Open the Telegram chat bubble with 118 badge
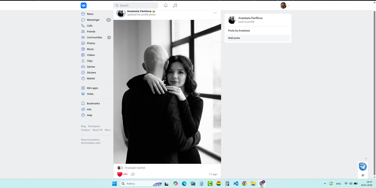Image resolution: width=376 pixels, height=188 pixels. (x=362, y=166)
